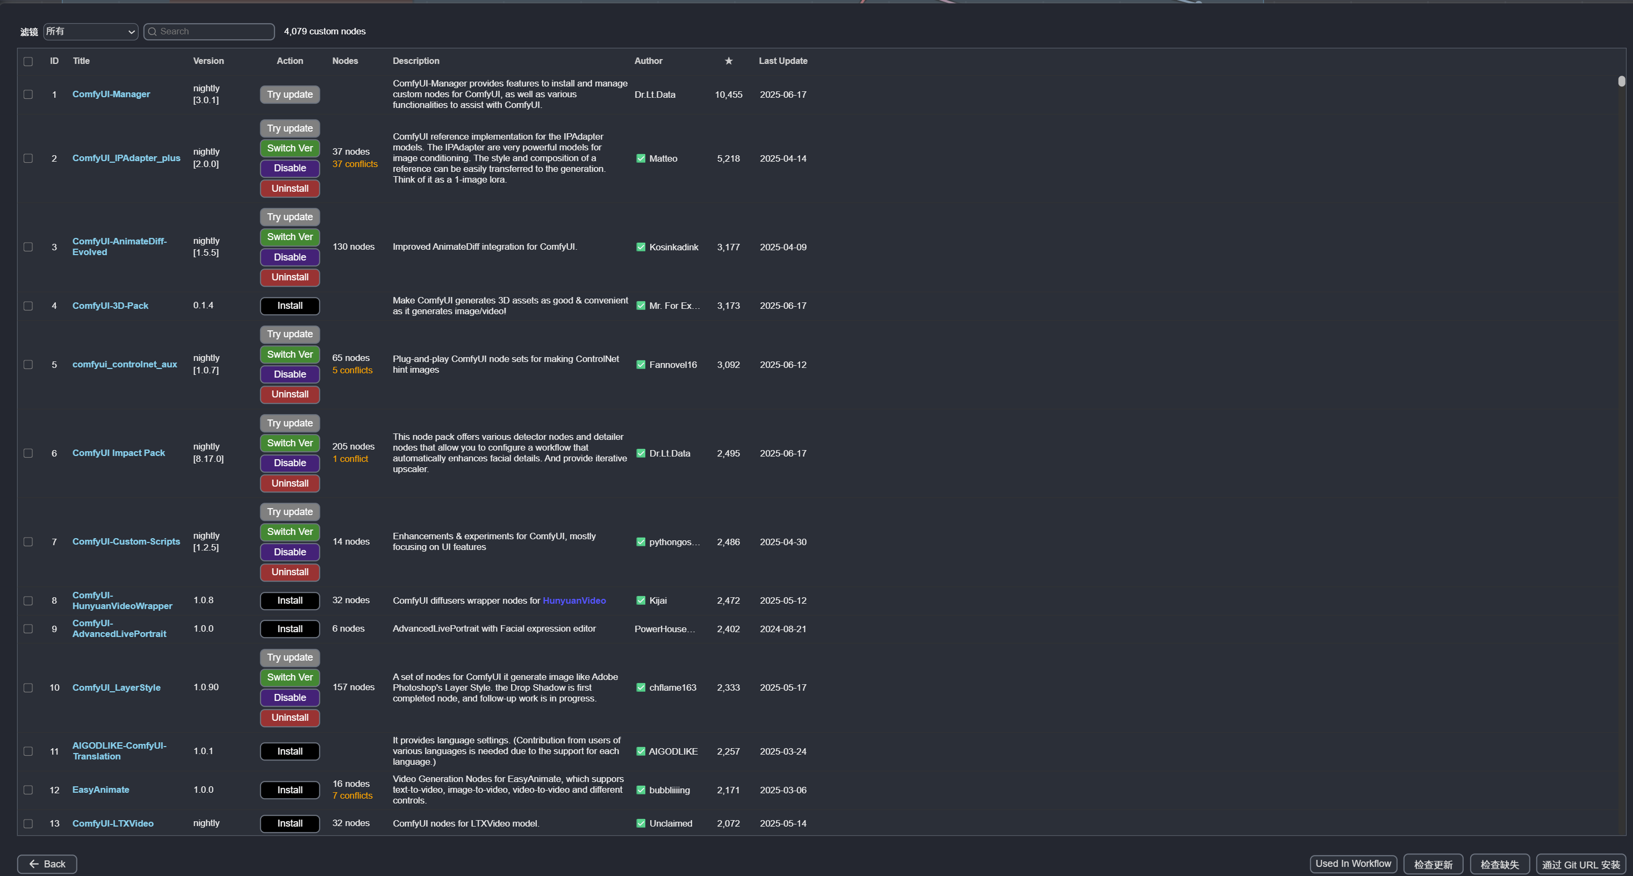Click Switch Ver for ComfyUI_IPAdapter_plus
The image size is (1633, 876).
click(x=290, y=148)
